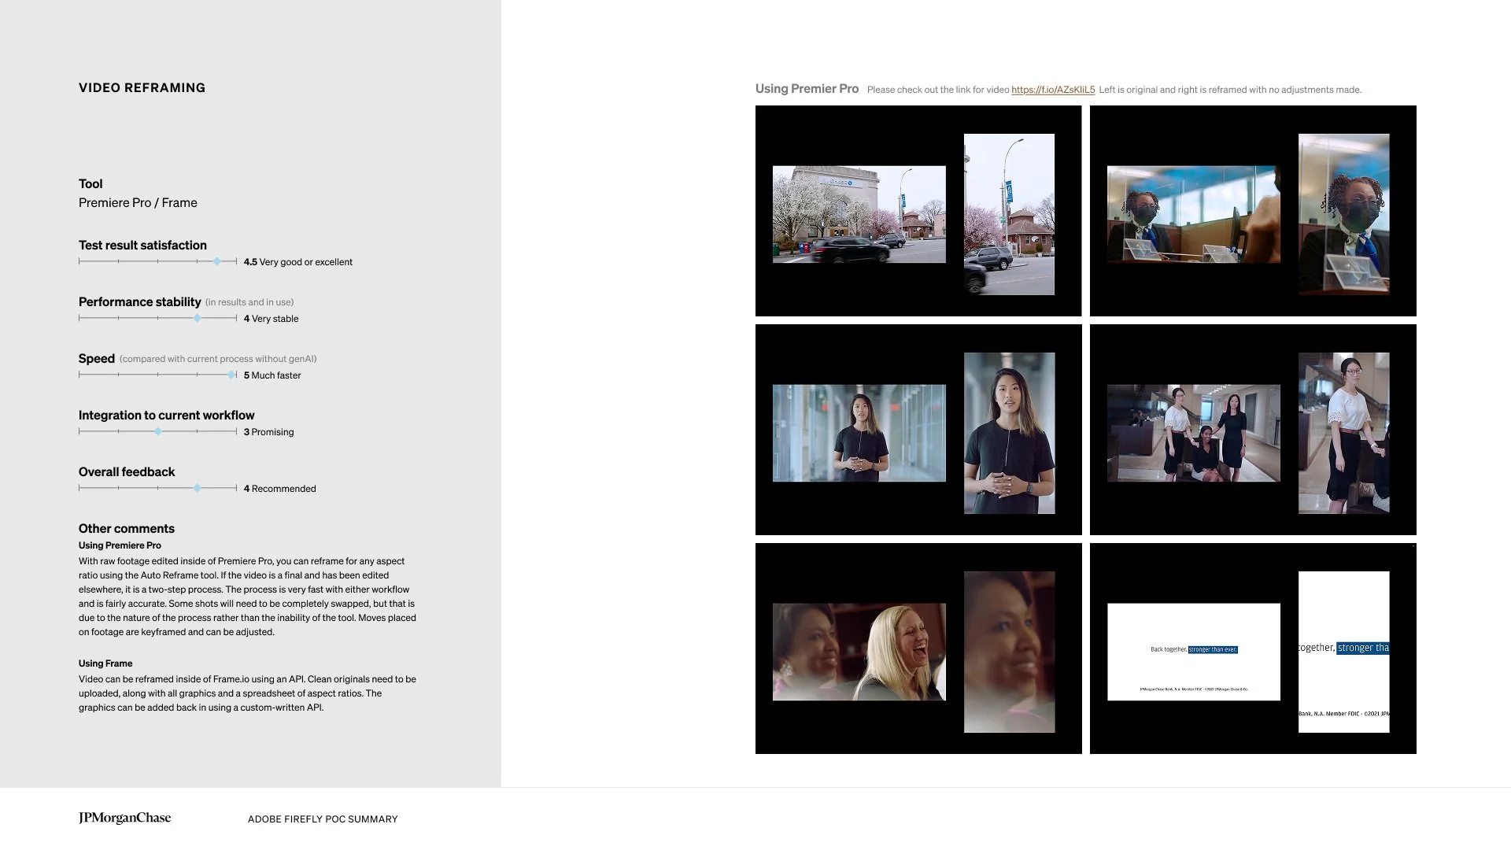
Task: Select original three women lobby frame
Action: tap(1193, 433)
